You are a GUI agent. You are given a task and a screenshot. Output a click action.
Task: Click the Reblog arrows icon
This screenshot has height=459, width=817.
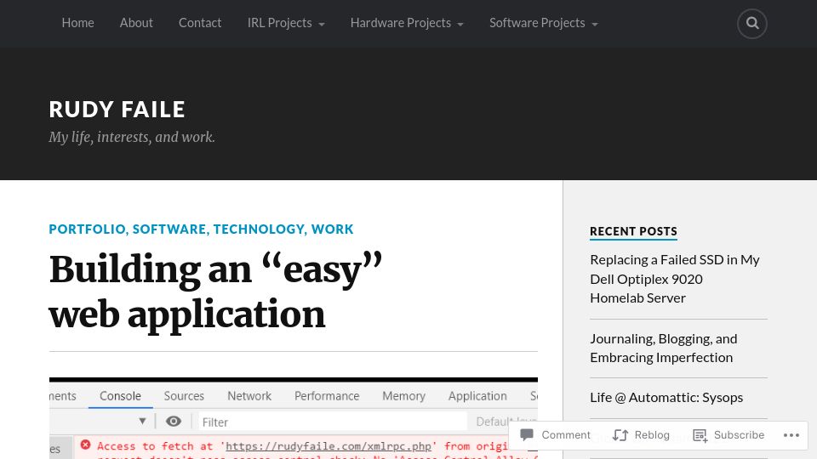pos(620,435)
